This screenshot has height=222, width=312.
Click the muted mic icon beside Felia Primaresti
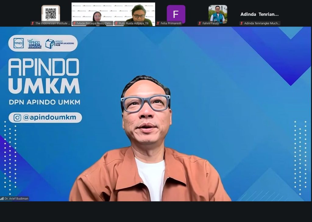click(x=158, y=23)
